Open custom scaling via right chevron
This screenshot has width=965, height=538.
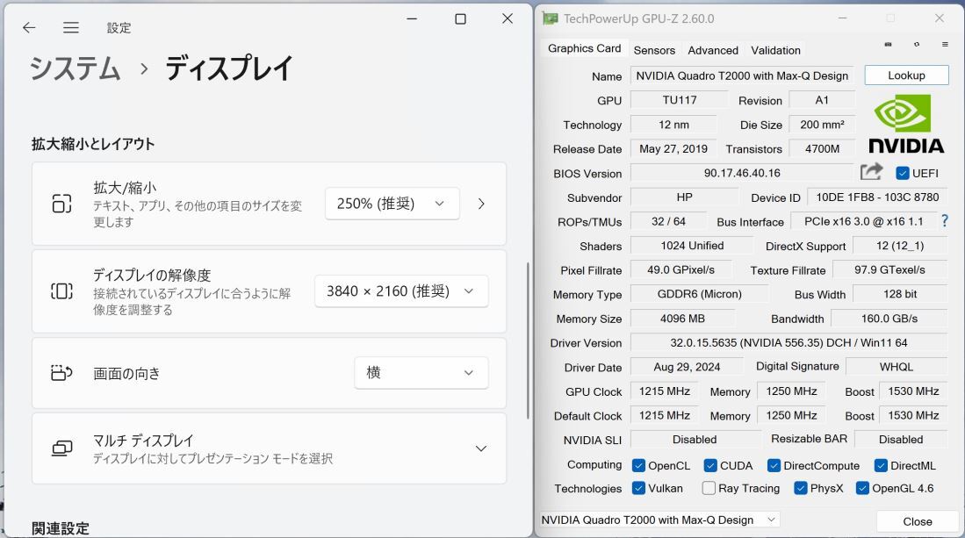pos(481,204)
